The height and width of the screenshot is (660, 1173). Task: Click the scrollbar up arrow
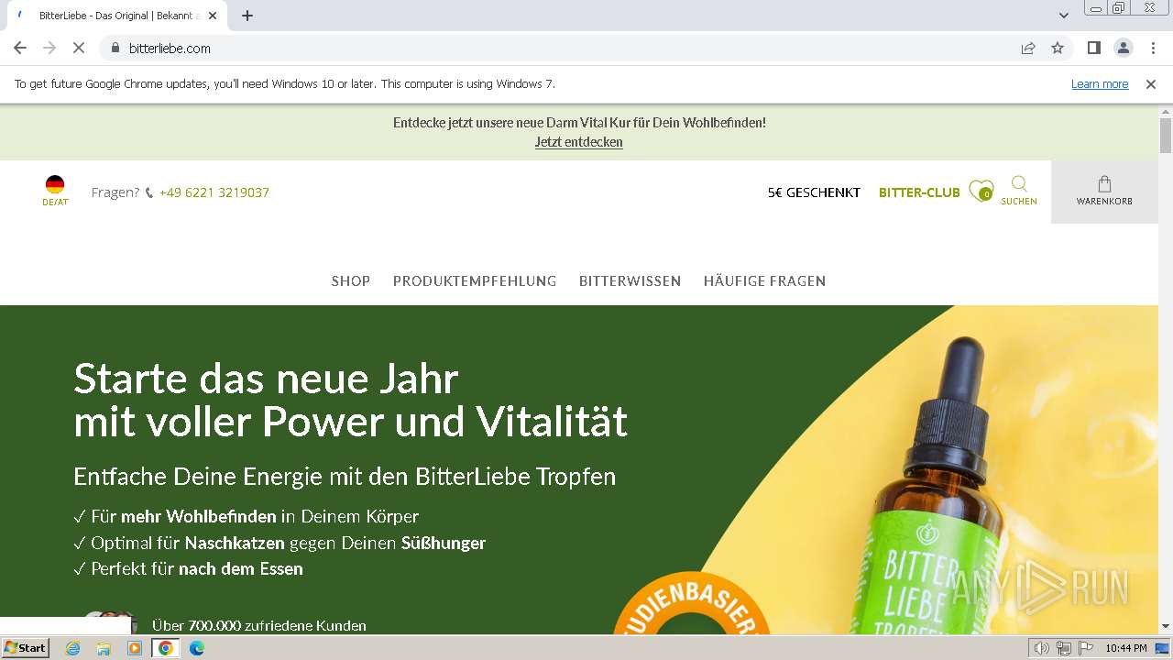tap(1166, 111)
